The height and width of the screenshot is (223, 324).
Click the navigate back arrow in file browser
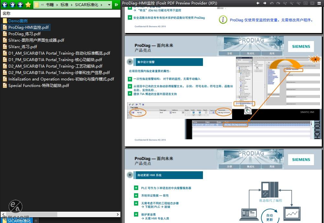click(5, 5)
